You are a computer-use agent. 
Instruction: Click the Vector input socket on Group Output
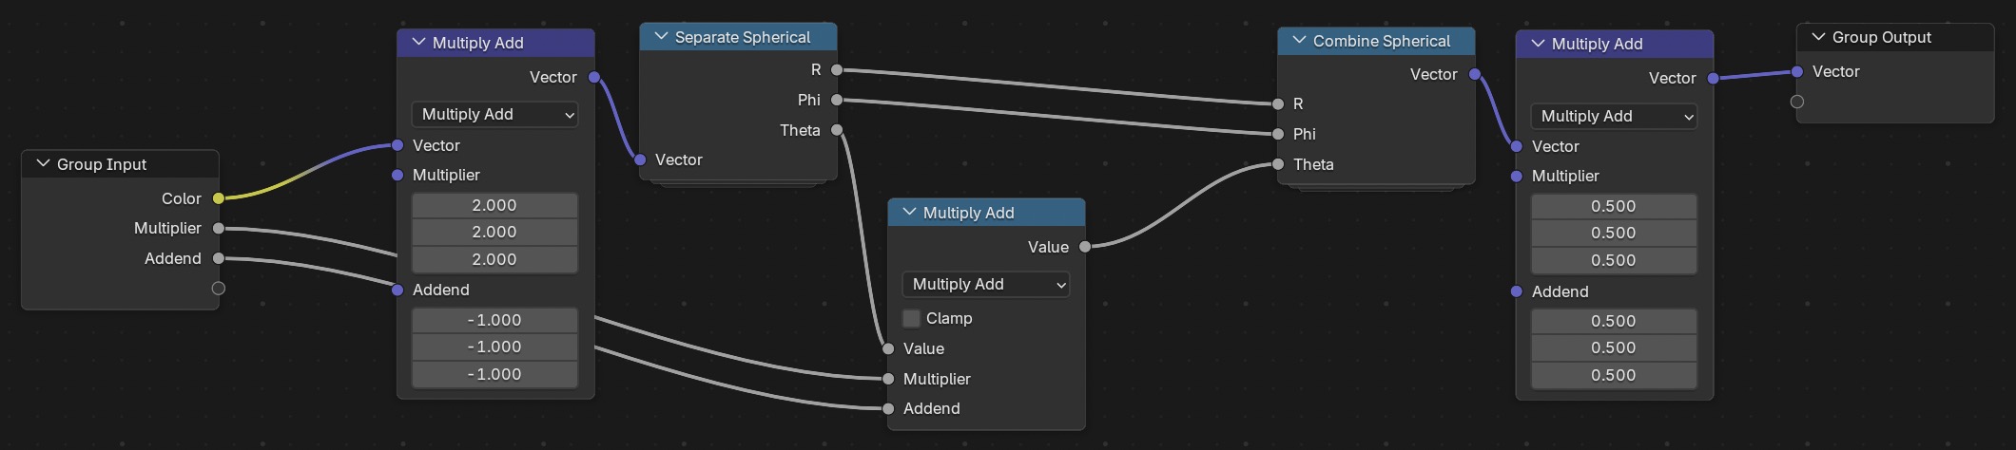point(1797,71)
